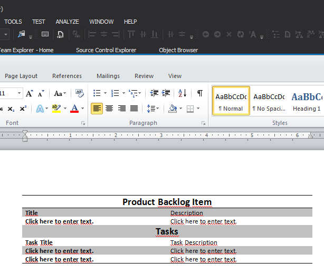Click the Grow Font icon
324x273 pixels.
[30, 93]
